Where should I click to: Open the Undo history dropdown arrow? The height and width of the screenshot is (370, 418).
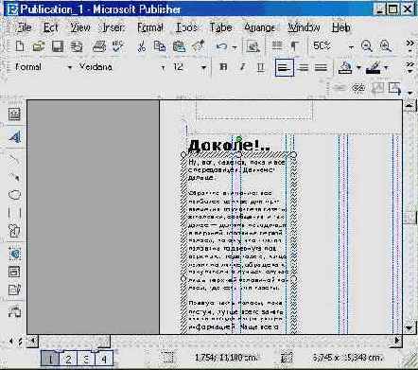click(235, 47)
